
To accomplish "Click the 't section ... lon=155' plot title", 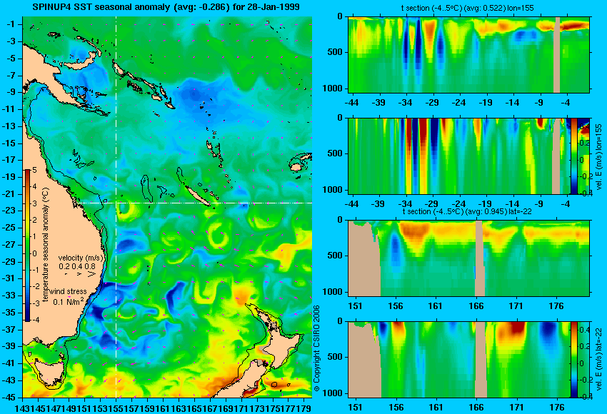I will coord(467,8).
